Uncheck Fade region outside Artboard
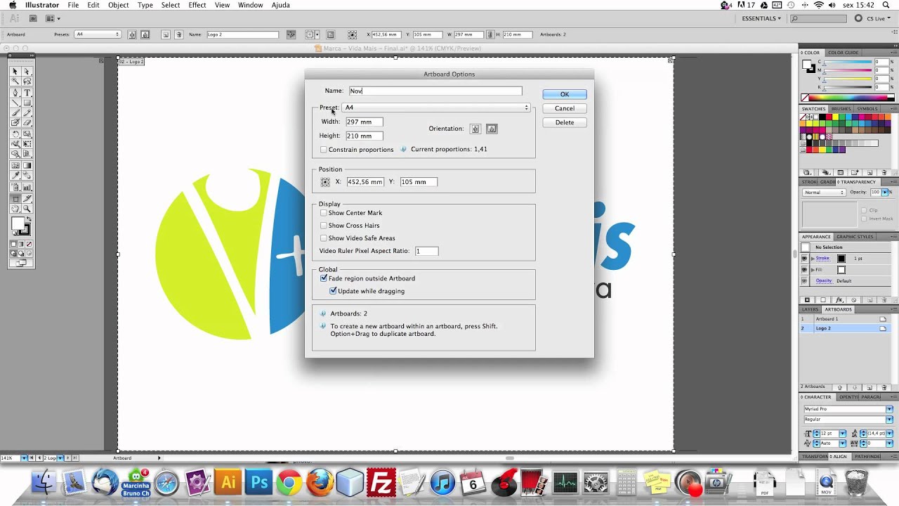 (324, 278)
